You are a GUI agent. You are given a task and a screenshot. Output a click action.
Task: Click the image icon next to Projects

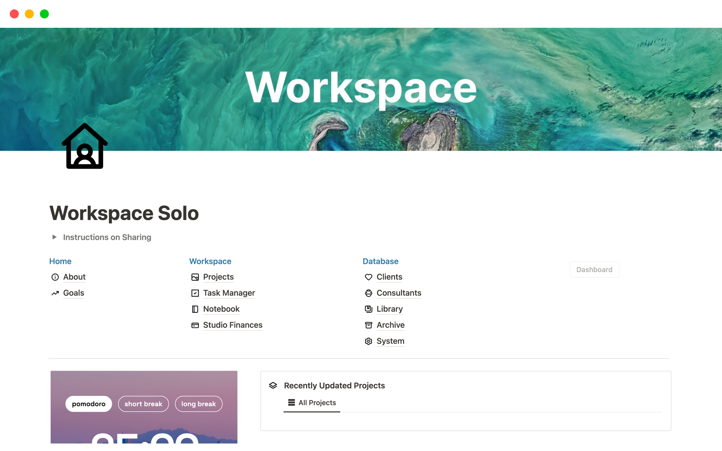point(195,277)
